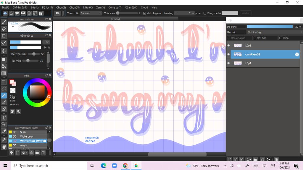
Task: Open Microsoft Edge from taskbar
Action: [103, 166]
